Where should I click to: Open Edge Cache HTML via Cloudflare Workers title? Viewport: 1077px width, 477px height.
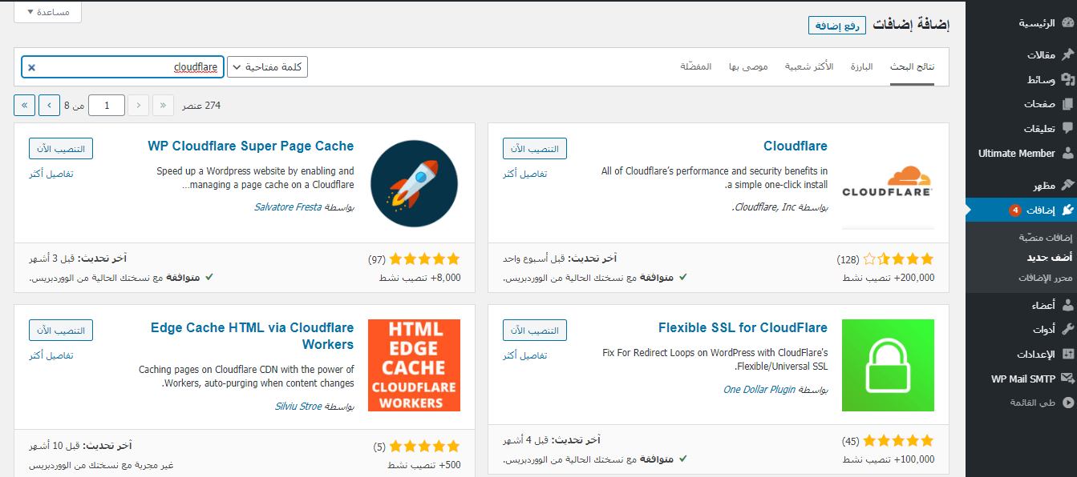click(x=253, y=336)
